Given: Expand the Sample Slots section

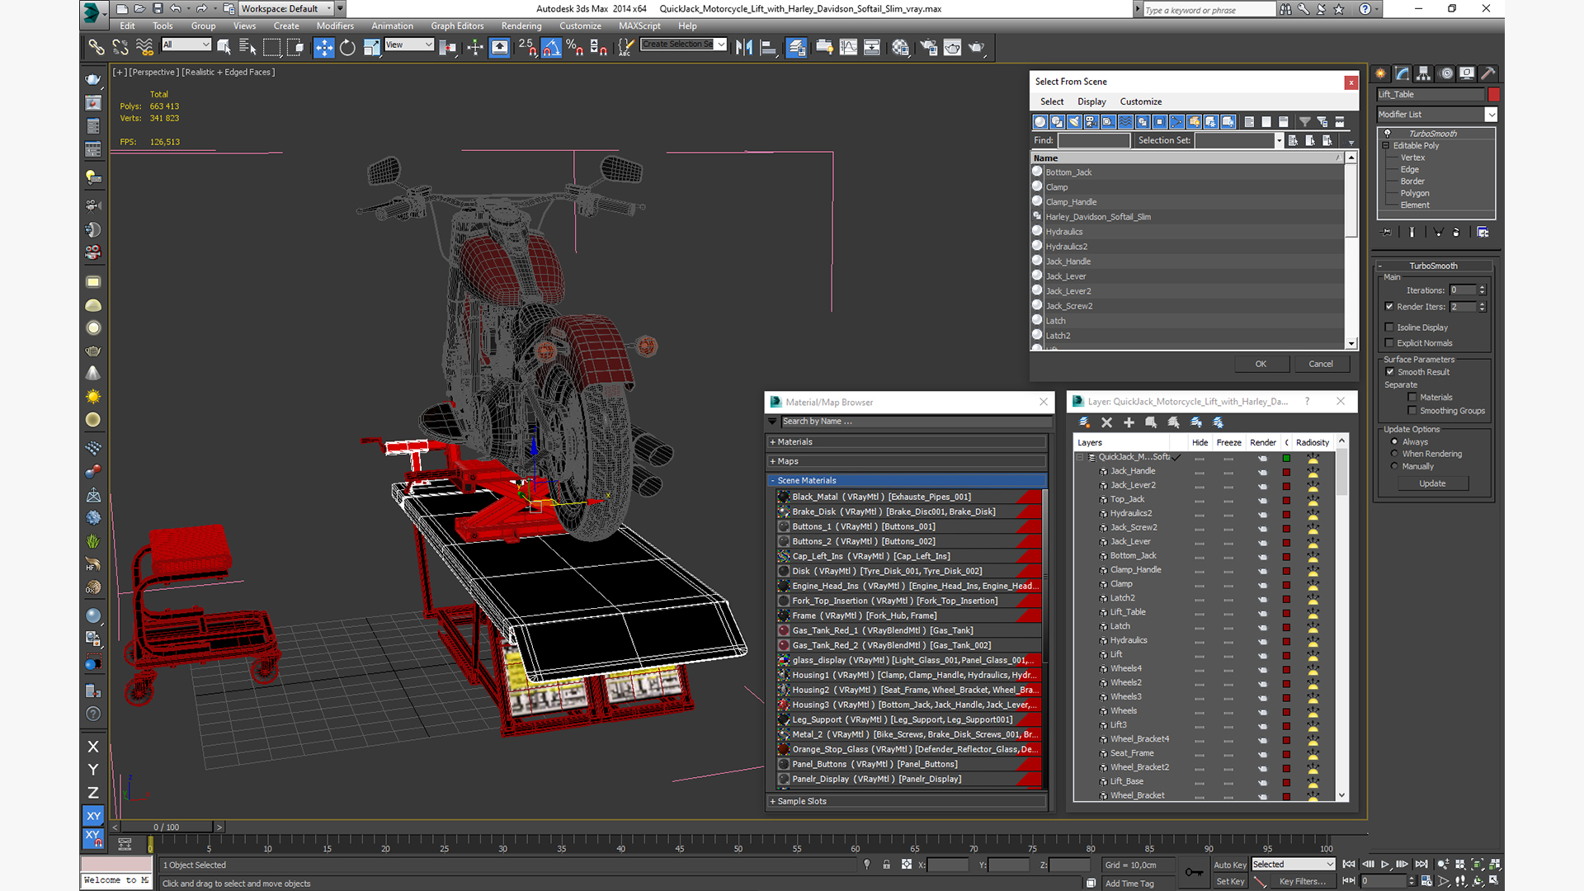Looking at the screenshot, I should coord(907,801).
